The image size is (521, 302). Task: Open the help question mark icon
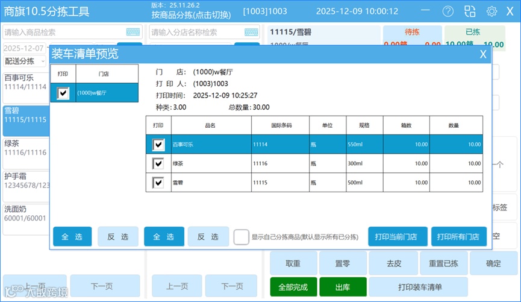pos(448,11)
